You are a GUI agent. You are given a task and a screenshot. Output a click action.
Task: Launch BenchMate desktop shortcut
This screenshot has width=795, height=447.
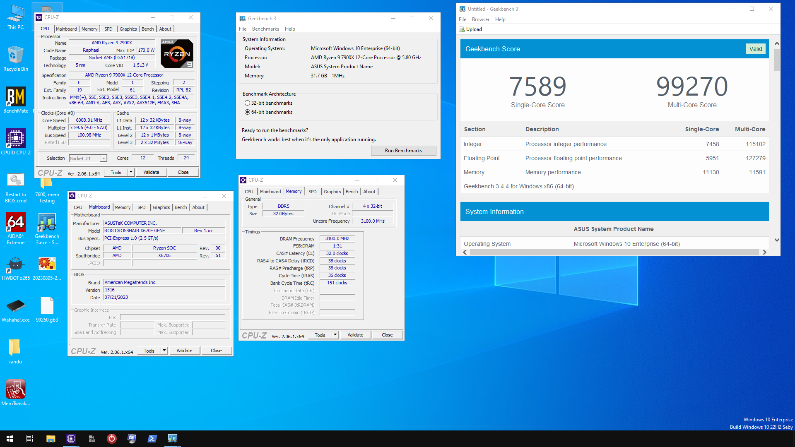pyautogui.click(x=15, y=100)
